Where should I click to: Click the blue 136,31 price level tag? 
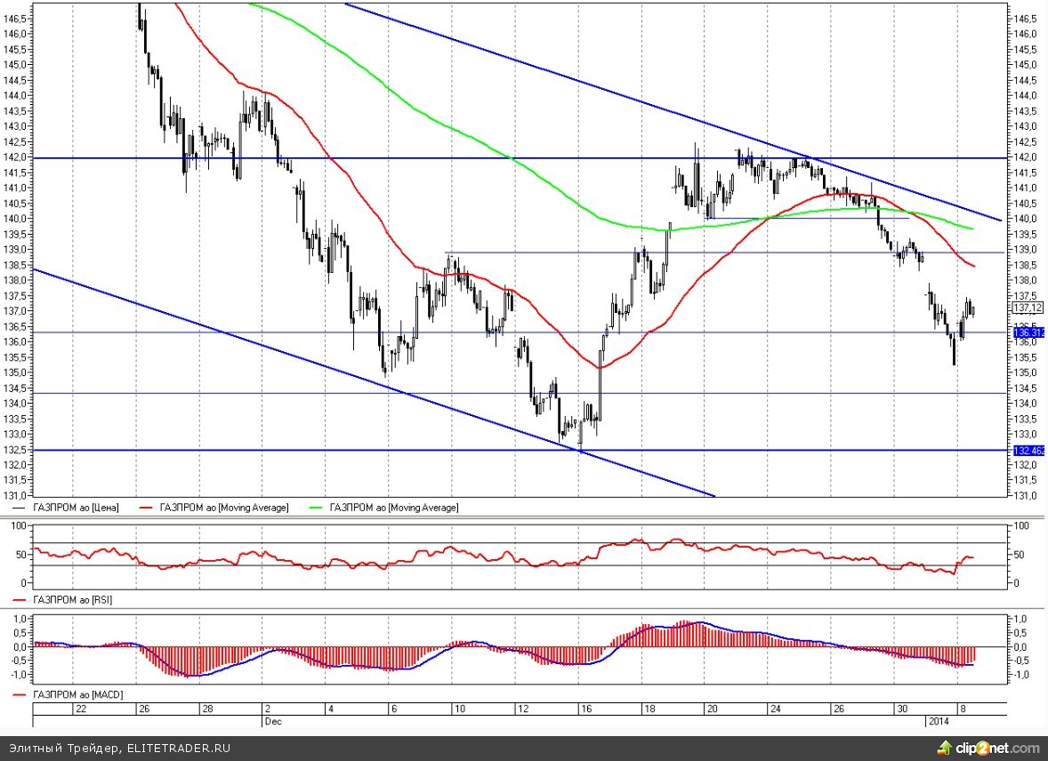(1028, 332)
